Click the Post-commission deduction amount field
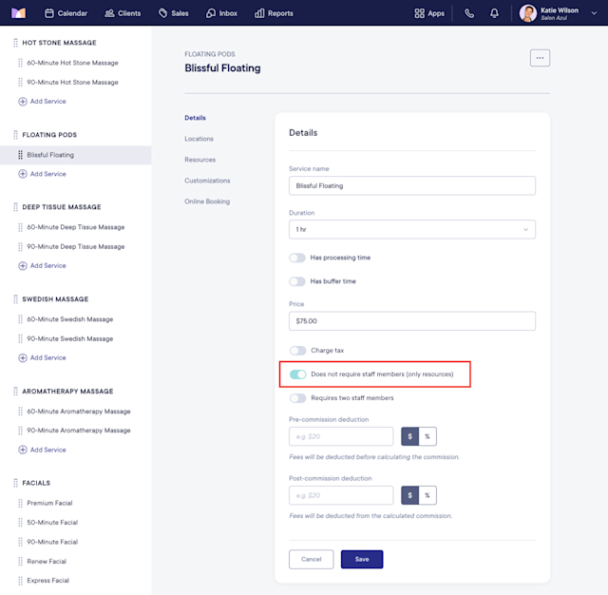Image resolution: width=608 pixels, height=595 pixels. (341, 495)
